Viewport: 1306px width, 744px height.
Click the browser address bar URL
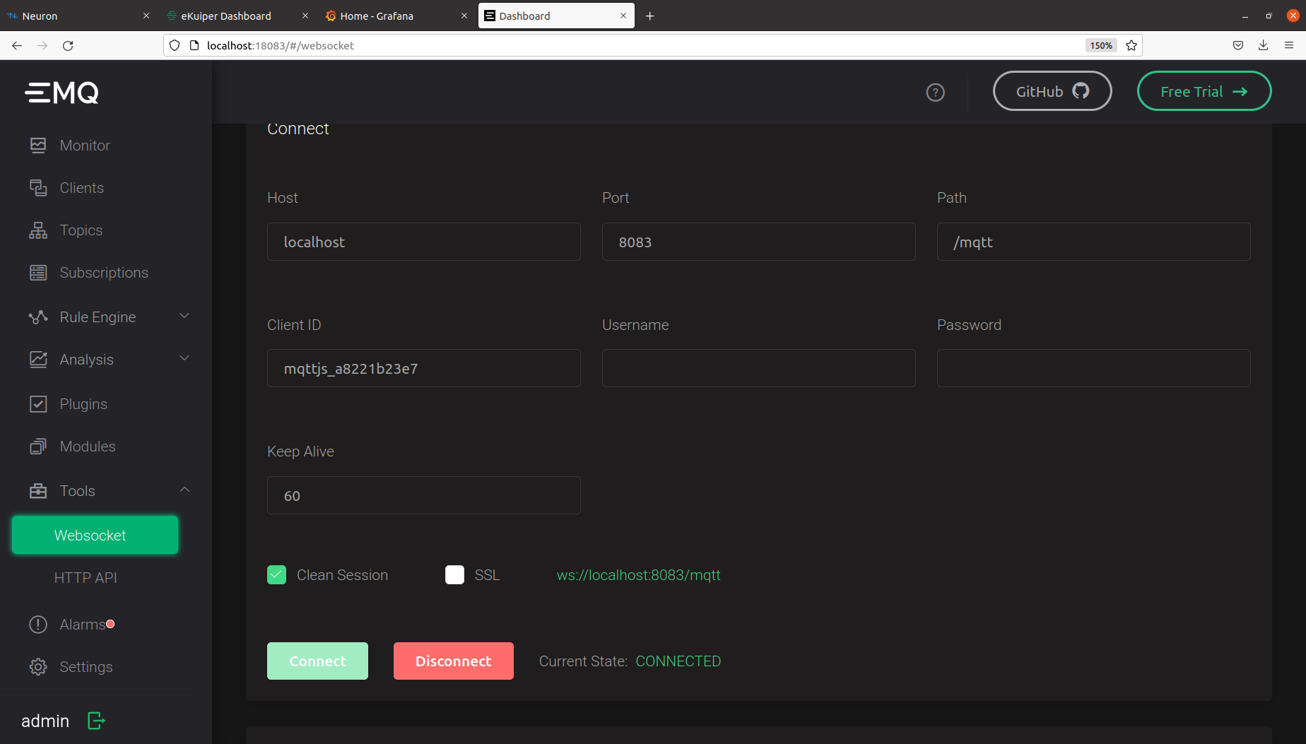[x=281, y=45]
